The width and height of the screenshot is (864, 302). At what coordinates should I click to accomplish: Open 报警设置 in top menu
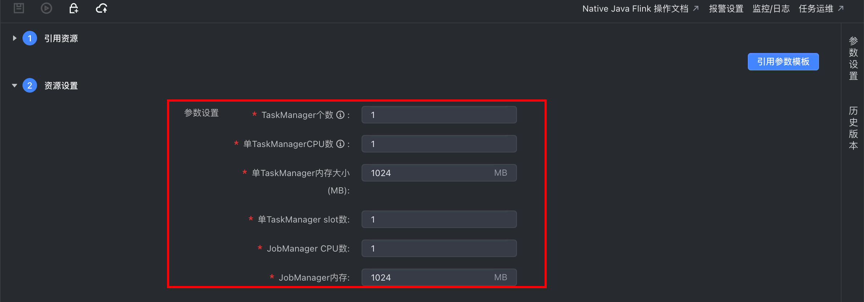[x=726, y=9]
